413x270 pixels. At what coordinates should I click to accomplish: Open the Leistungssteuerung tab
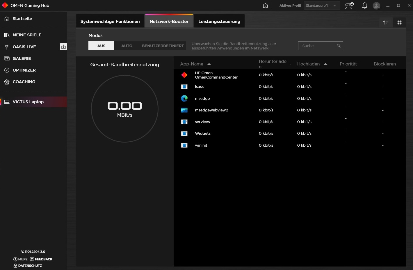219,21
